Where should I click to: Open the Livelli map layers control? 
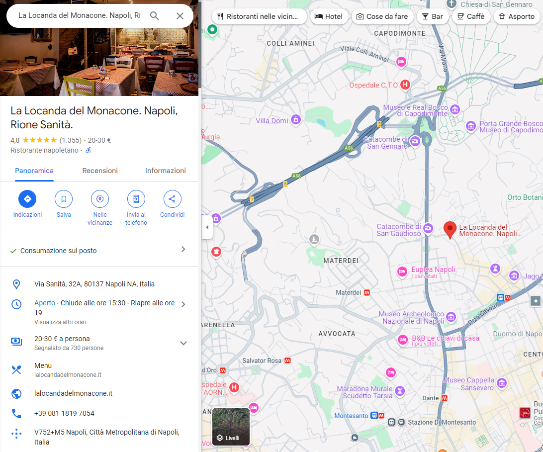pos(231,427)
